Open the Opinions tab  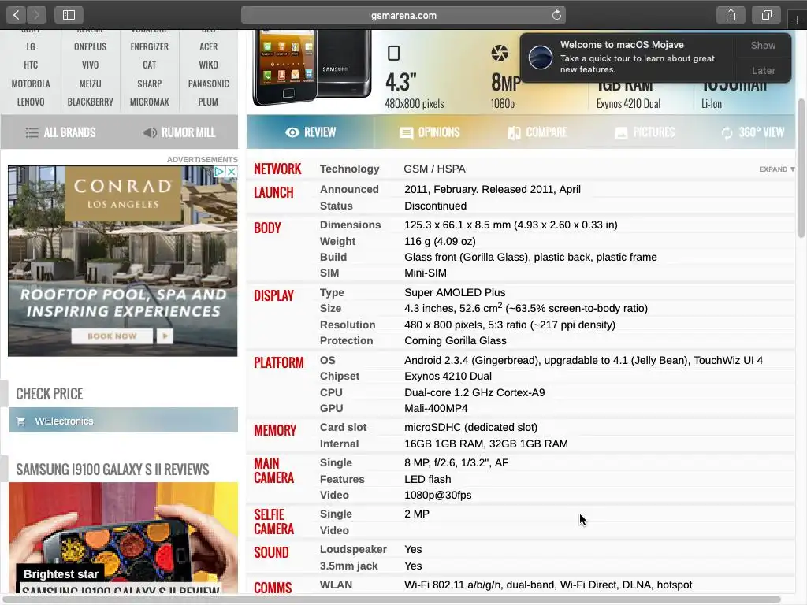click(430, 132)
